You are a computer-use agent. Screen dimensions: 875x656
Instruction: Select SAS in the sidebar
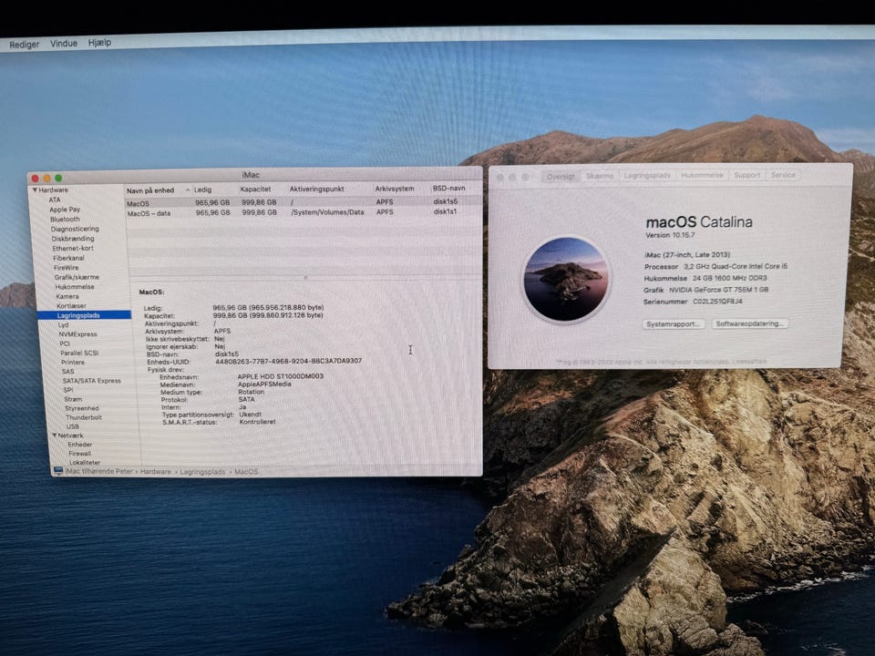pos(68,372)
